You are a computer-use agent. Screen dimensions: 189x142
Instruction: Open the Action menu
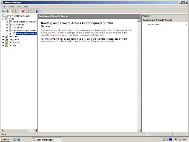11,7
